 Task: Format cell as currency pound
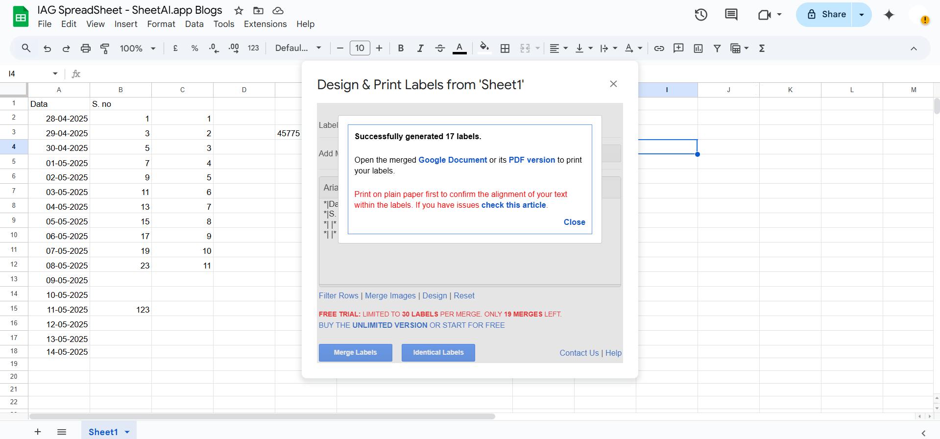[175, 48]
